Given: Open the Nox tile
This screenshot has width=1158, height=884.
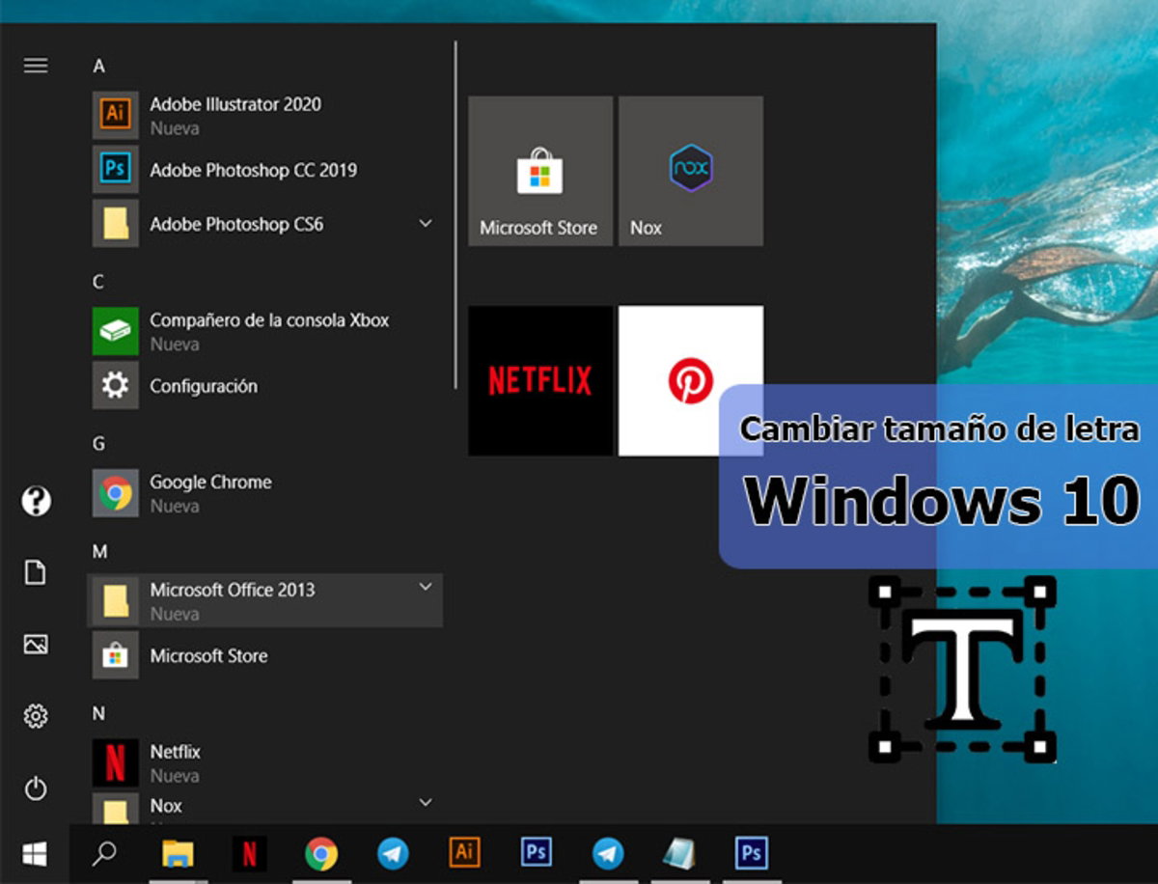Looking at the screenshot, I should coord(691,171).
